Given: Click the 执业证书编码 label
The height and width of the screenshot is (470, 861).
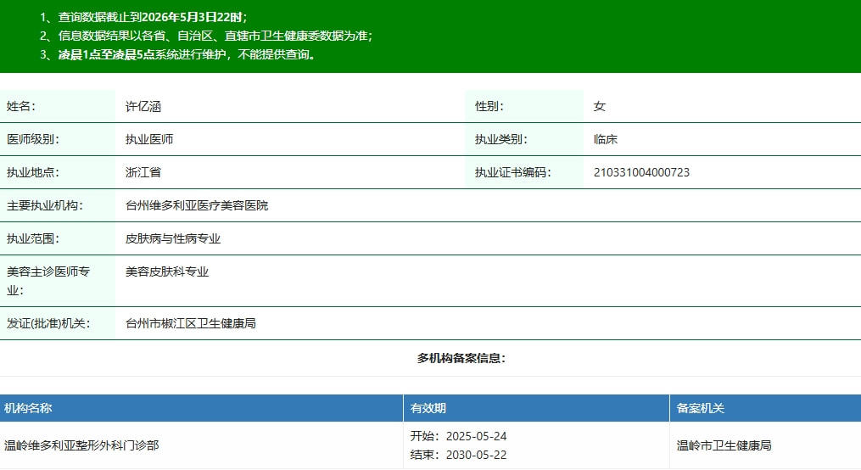Looking at the screenshot, I should coord(513,172).
